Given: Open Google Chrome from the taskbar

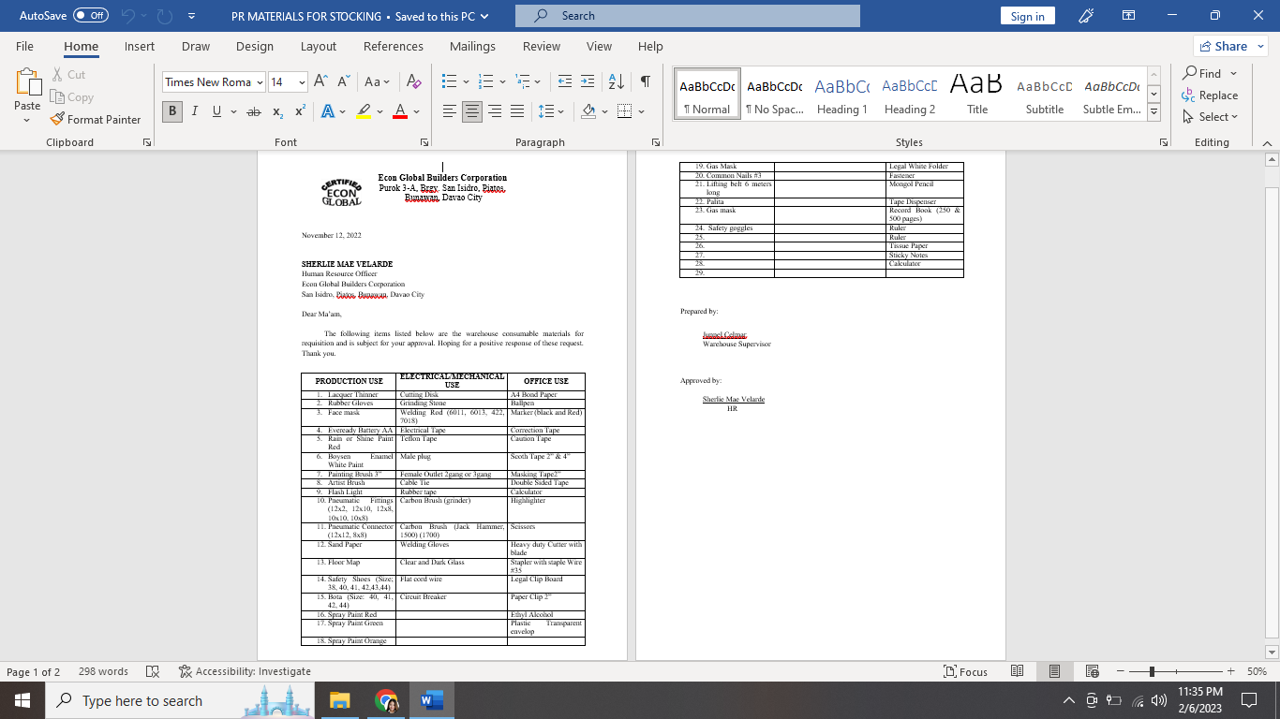Looking at the screenshot, I should pos(385,700).
